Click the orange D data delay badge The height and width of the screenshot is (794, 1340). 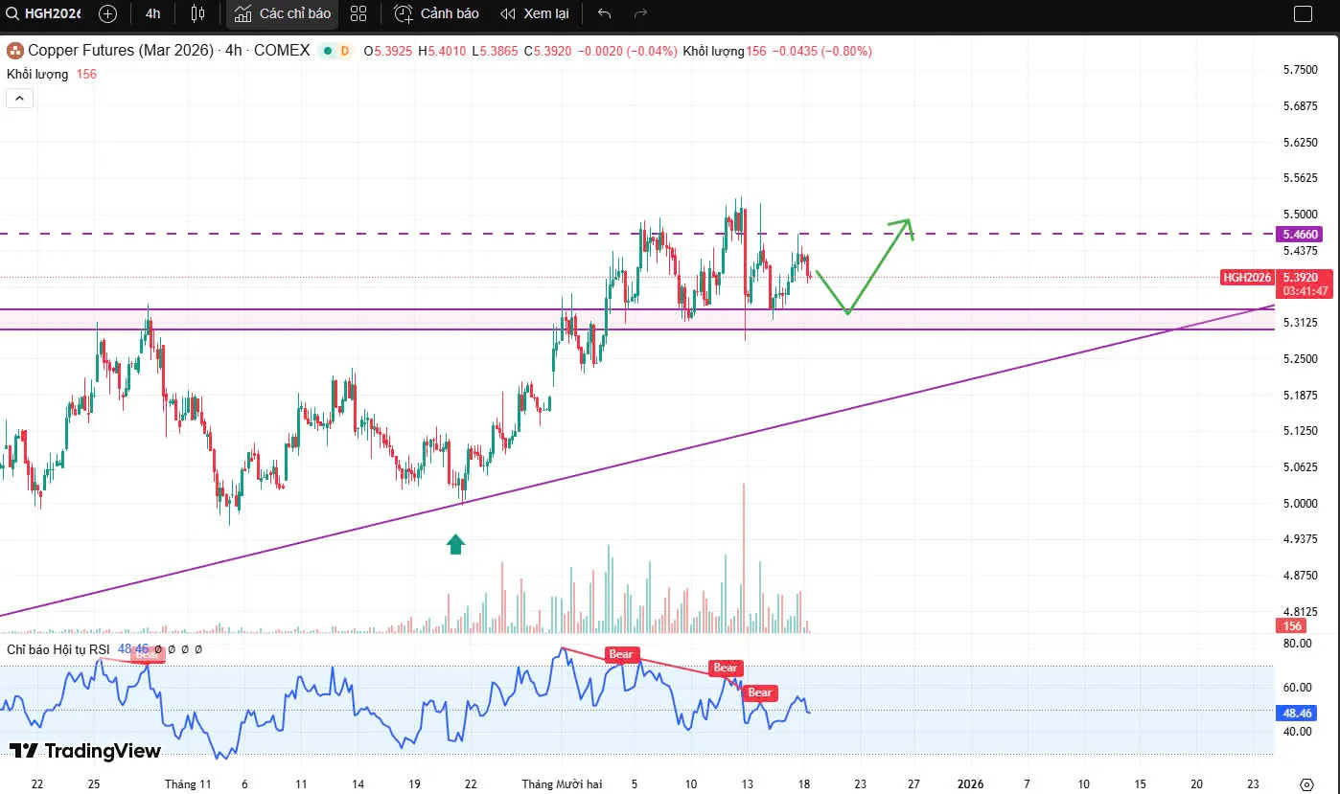345,51
